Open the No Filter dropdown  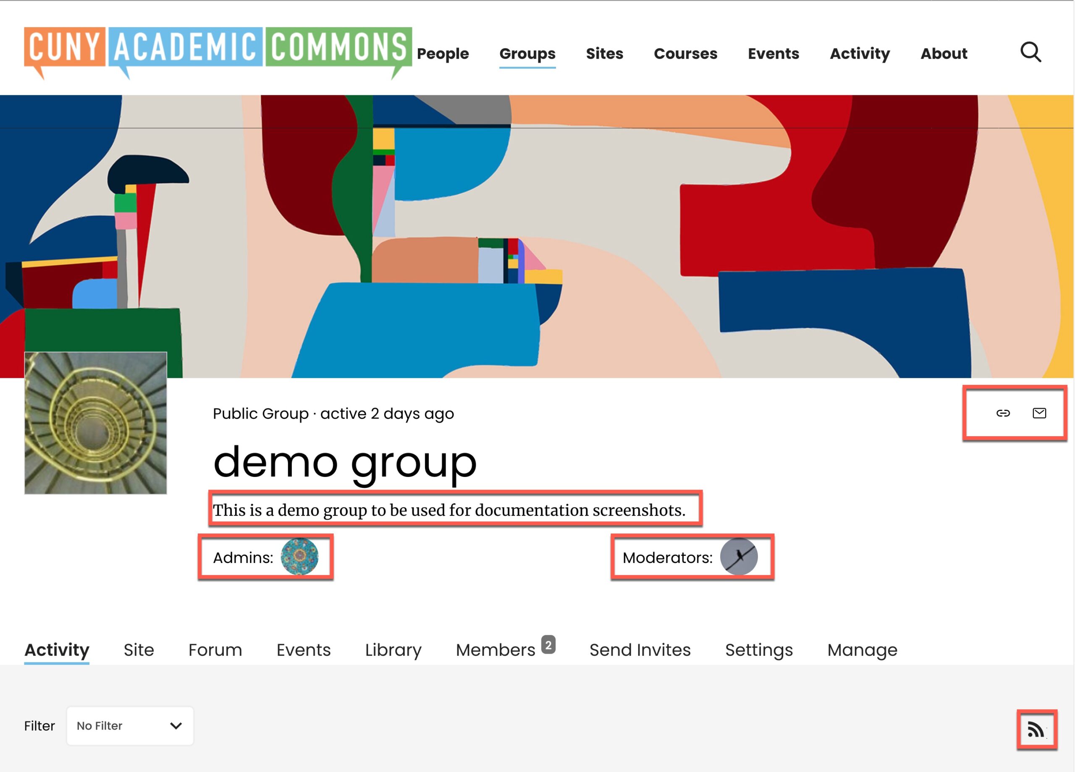130,725
